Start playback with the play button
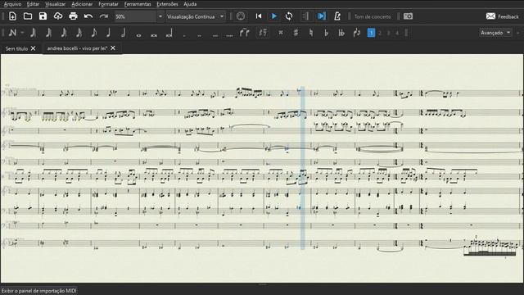The image size is (524, 295). [274, 16]
